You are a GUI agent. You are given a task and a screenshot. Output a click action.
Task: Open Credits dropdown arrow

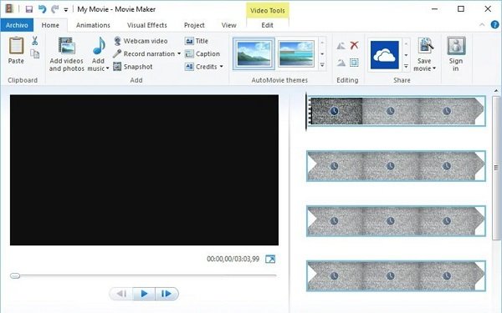pyautogui.click(x=221, y=67)
